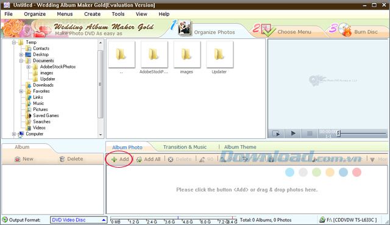Click the text T toolbar icon
The image size is (390, 225).
[x=245, y=160]
